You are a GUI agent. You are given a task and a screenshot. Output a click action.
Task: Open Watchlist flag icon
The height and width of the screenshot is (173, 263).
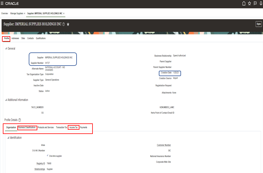(x=255, y=3)
